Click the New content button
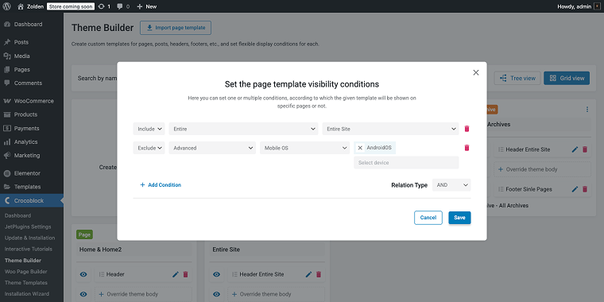This screenshot has height=302, width=604. [147, 6]
